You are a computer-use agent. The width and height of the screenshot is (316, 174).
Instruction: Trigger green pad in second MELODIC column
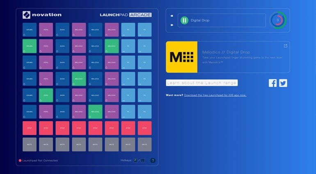coord(95,112)
